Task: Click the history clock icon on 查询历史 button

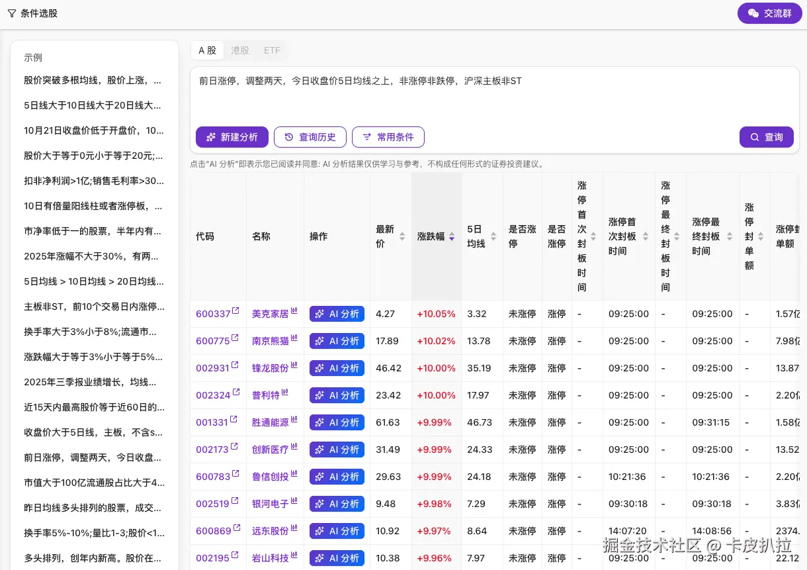Action: tap(289, 137)
